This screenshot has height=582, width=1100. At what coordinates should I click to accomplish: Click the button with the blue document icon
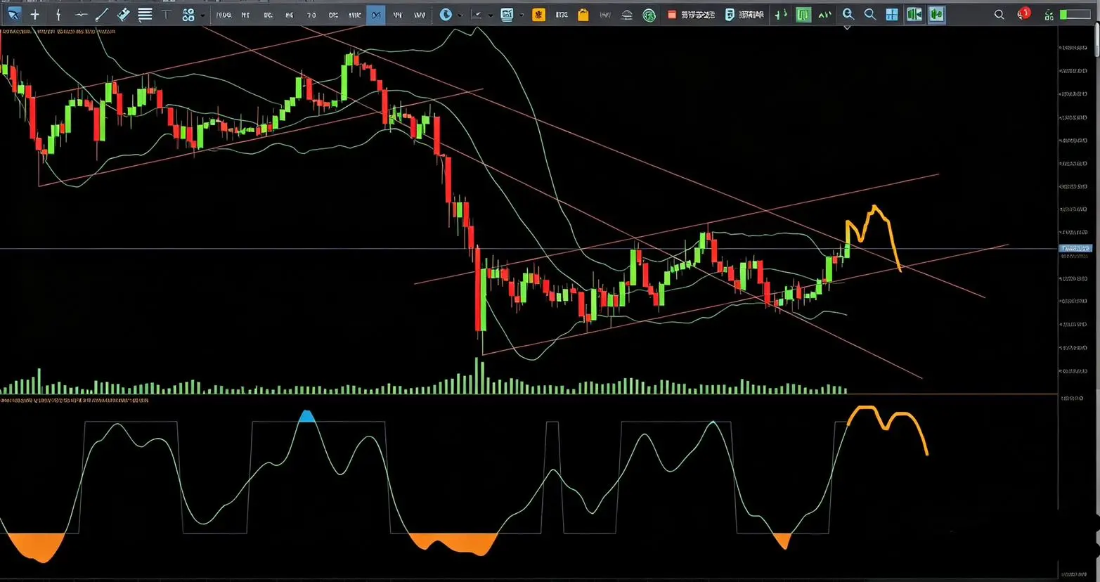pos(744,14)
